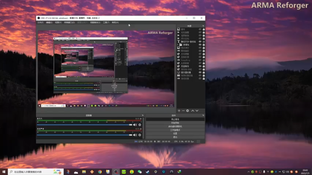The height and width of the screenshot is (175, 312).
Task: Undock the 控件 controls panel with its header icon
Action: click(203, 115)
